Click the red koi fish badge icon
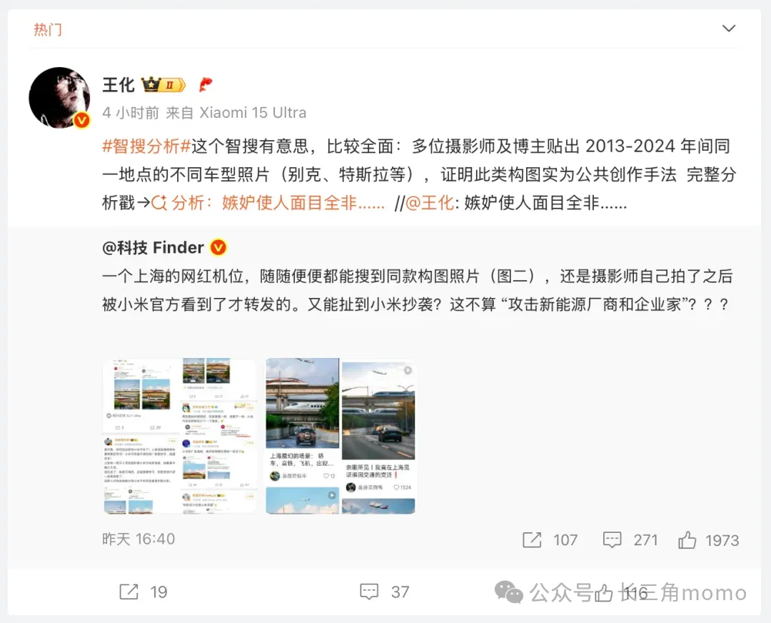This screenshot has width=771, height=623. pyautogui.click(x=206, y=84)
